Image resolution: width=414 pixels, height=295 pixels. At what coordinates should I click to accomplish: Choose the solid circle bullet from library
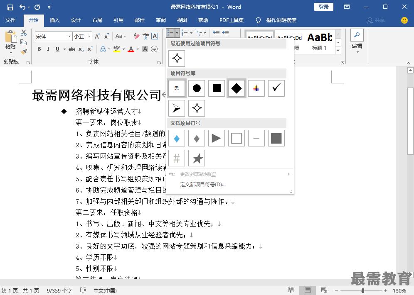click(197, 88)
